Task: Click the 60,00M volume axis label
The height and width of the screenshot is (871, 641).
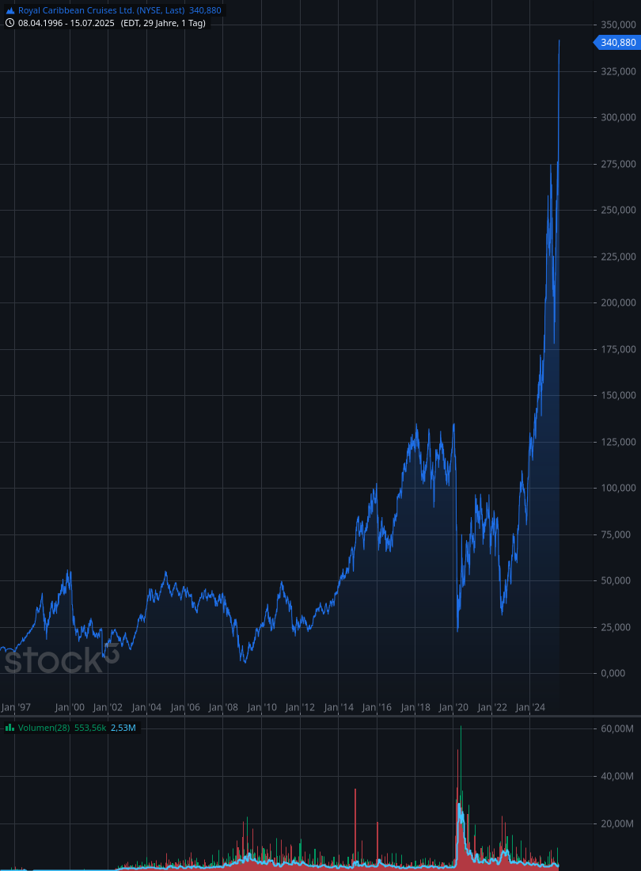Action: (617, 728)
